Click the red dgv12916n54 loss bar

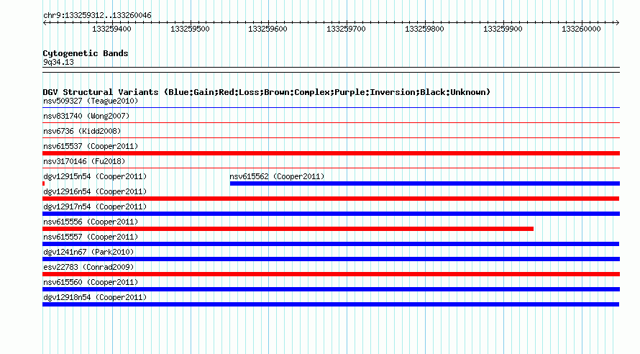pos(331,199)
